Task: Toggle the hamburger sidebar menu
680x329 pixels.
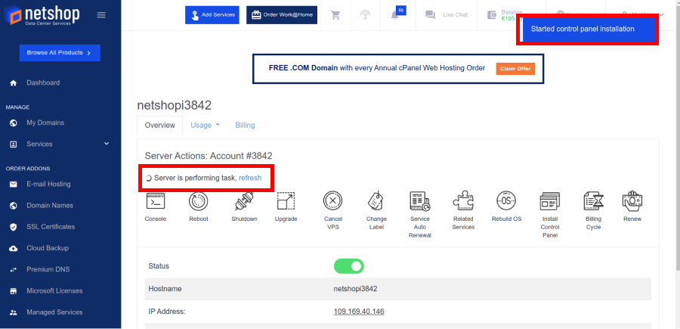Action: click(x=101, y=15)
